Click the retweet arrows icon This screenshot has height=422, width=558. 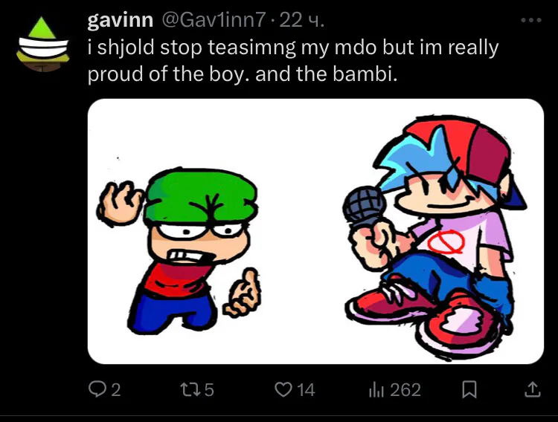(189, 389)
